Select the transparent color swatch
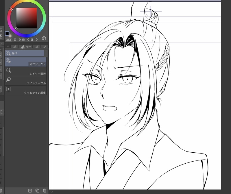Screen dimensions: 231x194 point(9,40)
